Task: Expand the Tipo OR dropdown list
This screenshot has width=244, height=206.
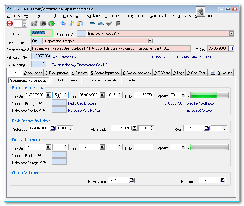Action: 150,41
